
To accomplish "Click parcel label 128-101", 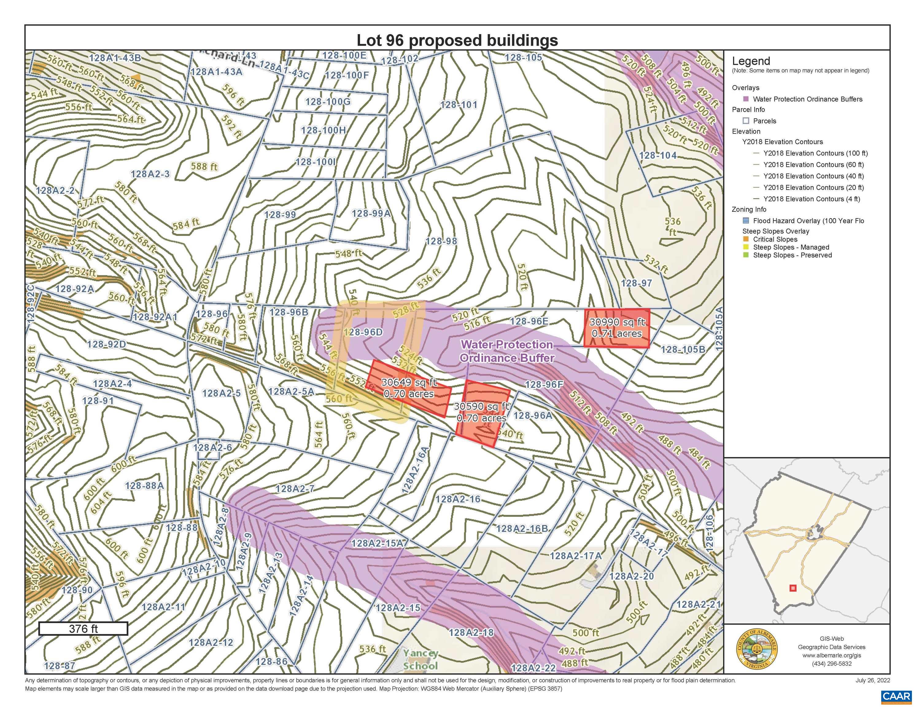I will [x=459, y=104].
